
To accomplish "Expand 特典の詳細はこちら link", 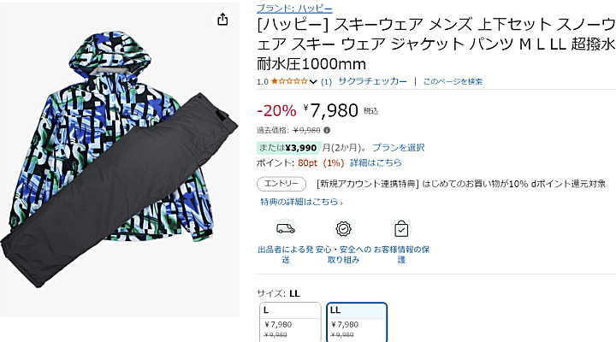I will pos(302,202).
